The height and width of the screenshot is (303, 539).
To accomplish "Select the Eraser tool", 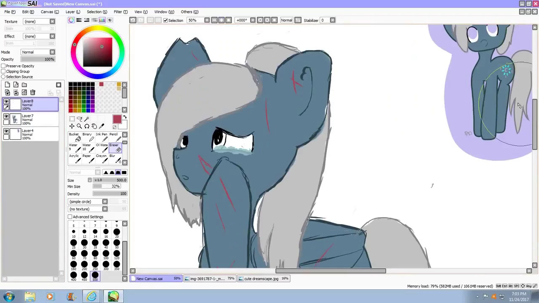I will [115, 147].
